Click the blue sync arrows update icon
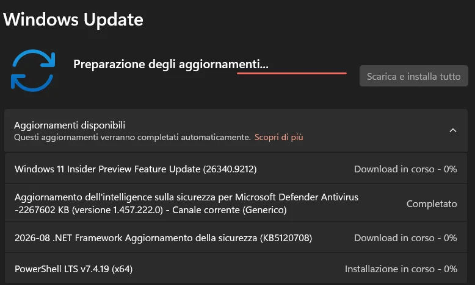This screenshot has height=285, width=475. (33, 71)
